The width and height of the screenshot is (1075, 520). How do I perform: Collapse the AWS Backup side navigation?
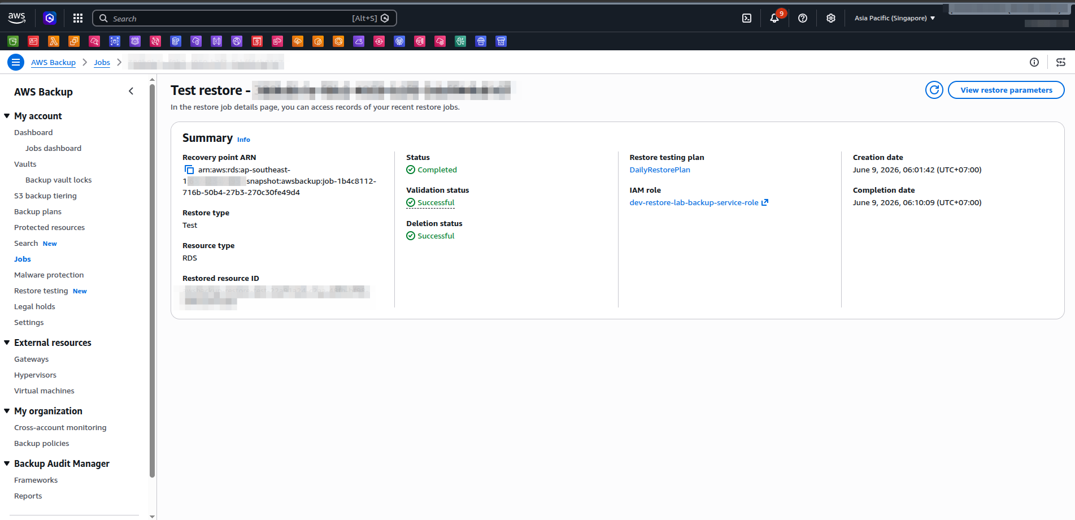tap(131, 91)
